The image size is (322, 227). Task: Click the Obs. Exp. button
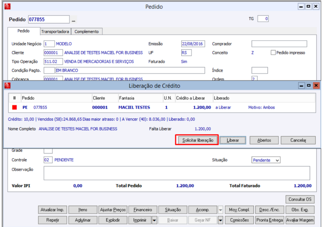tap(300, 210)
